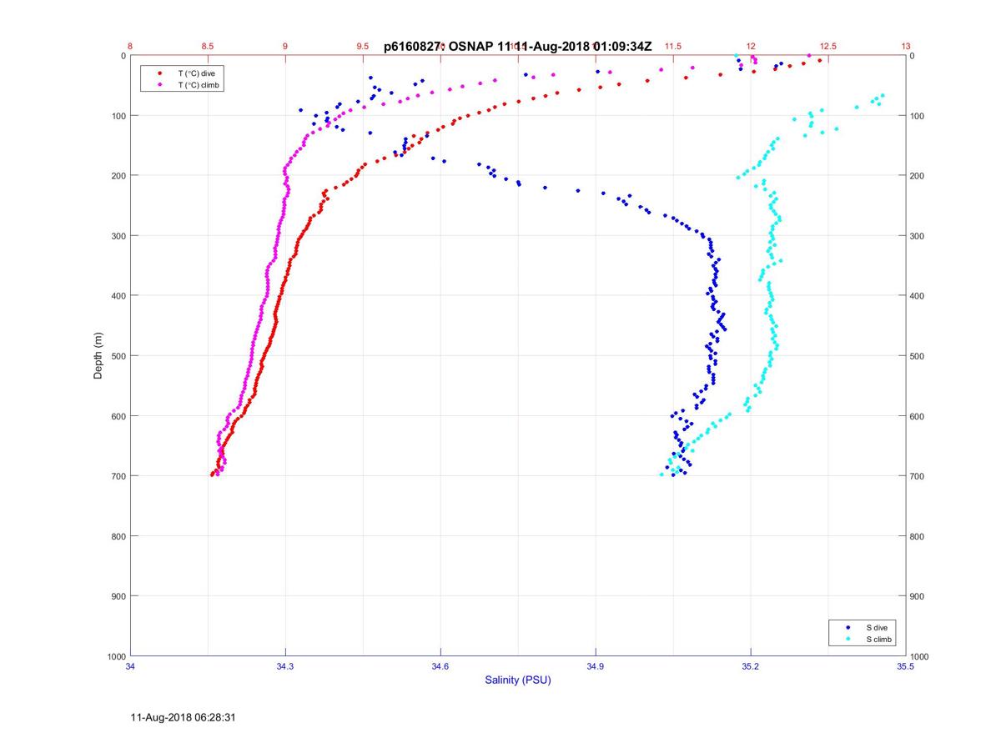This screenshot has height=738, width=1001.
Task: Click the red 8 tick on top axis
Action: (130, 47)
